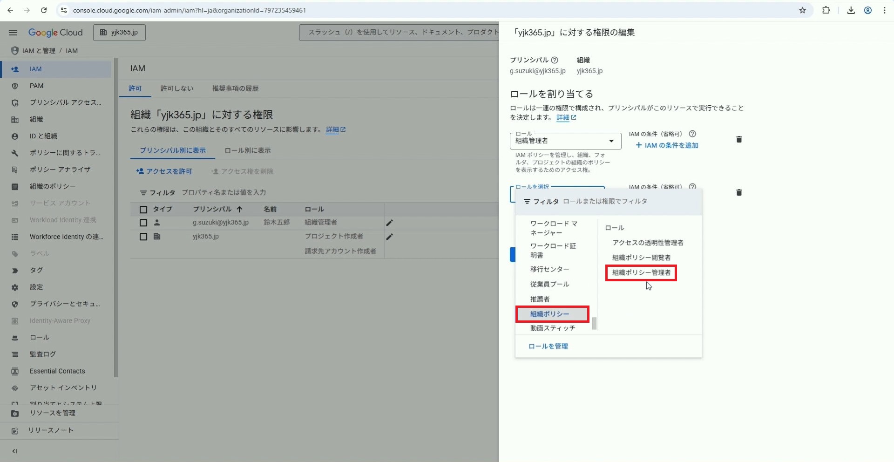Open the yjk365.jp project selector

119,33
